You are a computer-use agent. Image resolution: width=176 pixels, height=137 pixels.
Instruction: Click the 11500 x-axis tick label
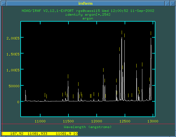pyautogui.click(x=68, y=121)
